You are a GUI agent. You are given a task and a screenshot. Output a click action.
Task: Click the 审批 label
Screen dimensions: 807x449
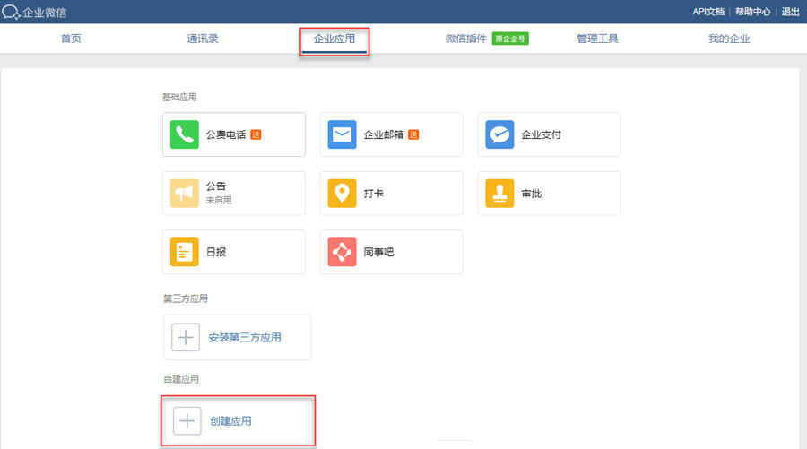531,194
